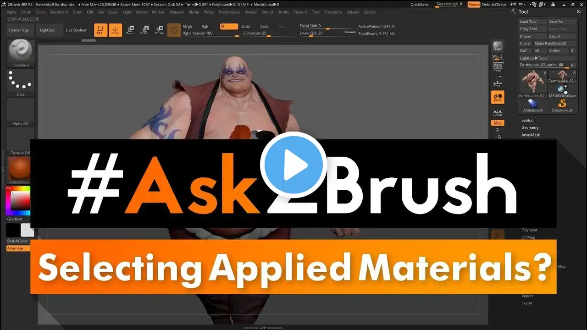Click the SwitchColor button
The height and width of the screenshot is (330, 587).
(x=17, y=241)
